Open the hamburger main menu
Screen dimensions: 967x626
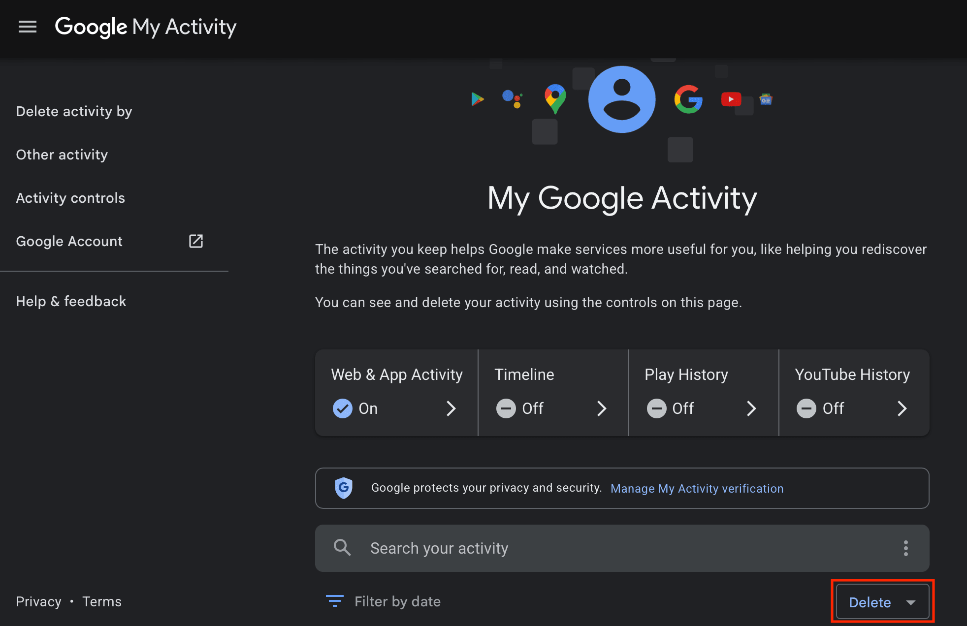point(28,27)
